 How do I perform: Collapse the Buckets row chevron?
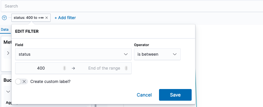point(8,91)
